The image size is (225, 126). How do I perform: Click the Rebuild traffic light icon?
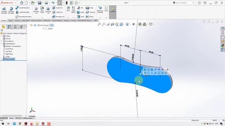66,3
